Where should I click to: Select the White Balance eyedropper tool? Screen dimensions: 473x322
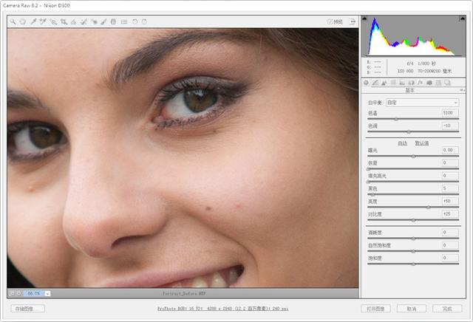(33, 21)
